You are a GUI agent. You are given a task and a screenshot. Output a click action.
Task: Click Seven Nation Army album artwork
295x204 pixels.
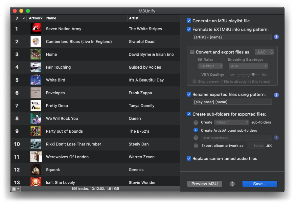36,29
